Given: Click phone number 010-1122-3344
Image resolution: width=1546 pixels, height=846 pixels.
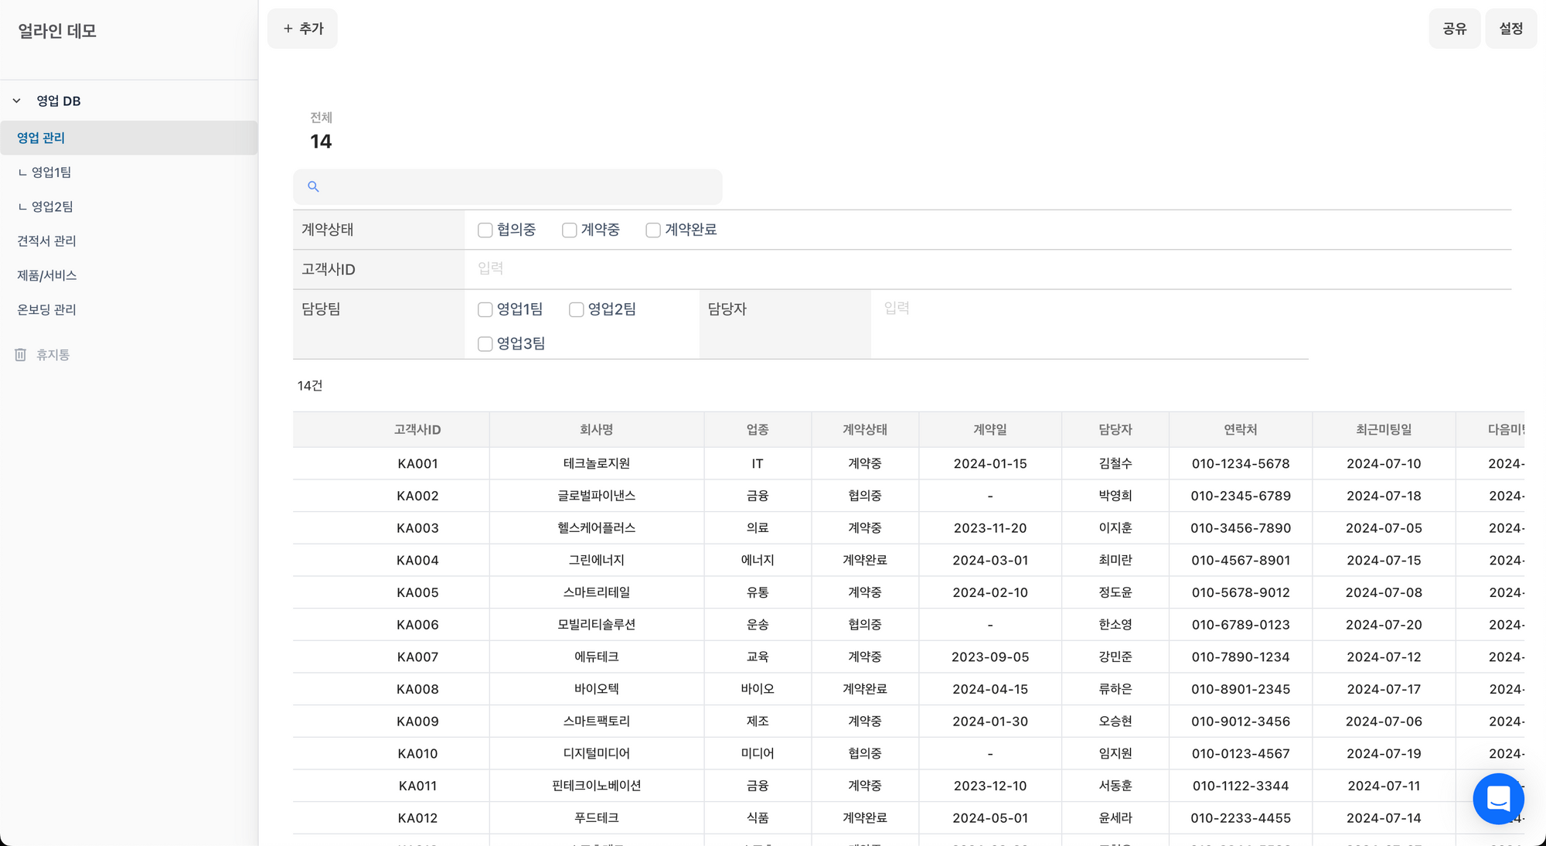Looking at the screenshot, I should 1240,786.
